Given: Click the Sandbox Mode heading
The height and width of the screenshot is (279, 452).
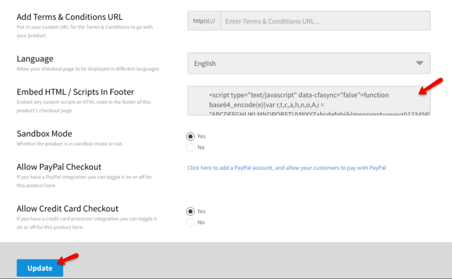Looking at the screenshot, I should pyautogui.click(x=44, y=134).
